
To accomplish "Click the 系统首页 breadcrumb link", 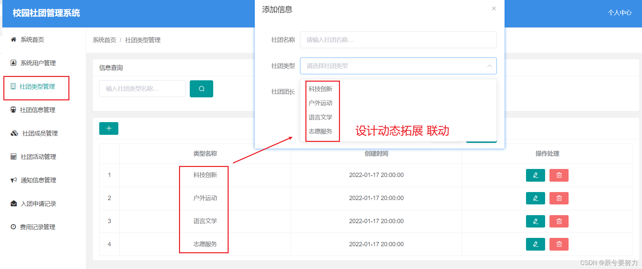I will (x=104, y=40).
